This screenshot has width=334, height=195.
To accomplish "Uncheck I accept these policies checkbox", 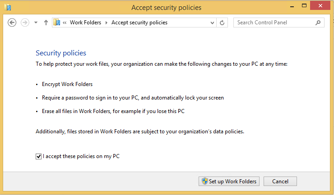I will [38, 157].
